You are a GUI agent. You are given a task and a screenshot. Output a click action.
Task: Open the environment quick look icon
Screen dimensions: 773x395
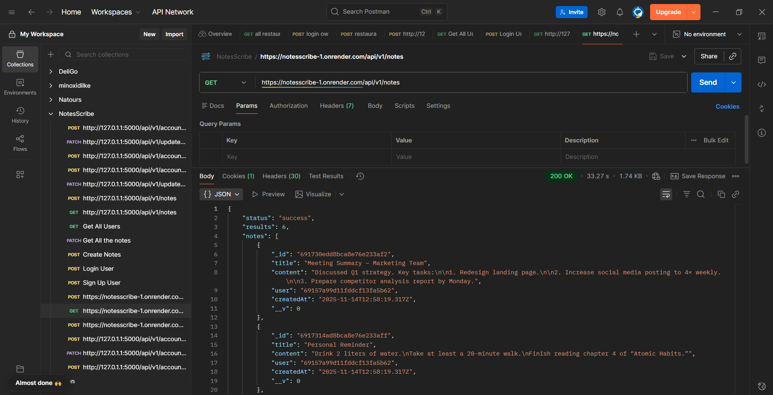pyautogui.click(x=762, y=36)
